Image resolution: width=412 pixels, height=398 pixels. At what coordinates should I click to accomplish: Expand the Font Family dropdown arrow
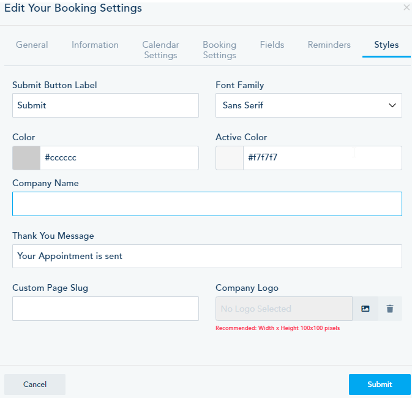point(392,105)
